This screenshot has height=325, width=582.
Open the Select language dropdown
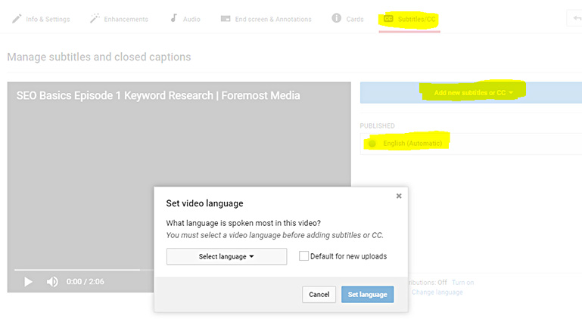[x=226, y=256]
